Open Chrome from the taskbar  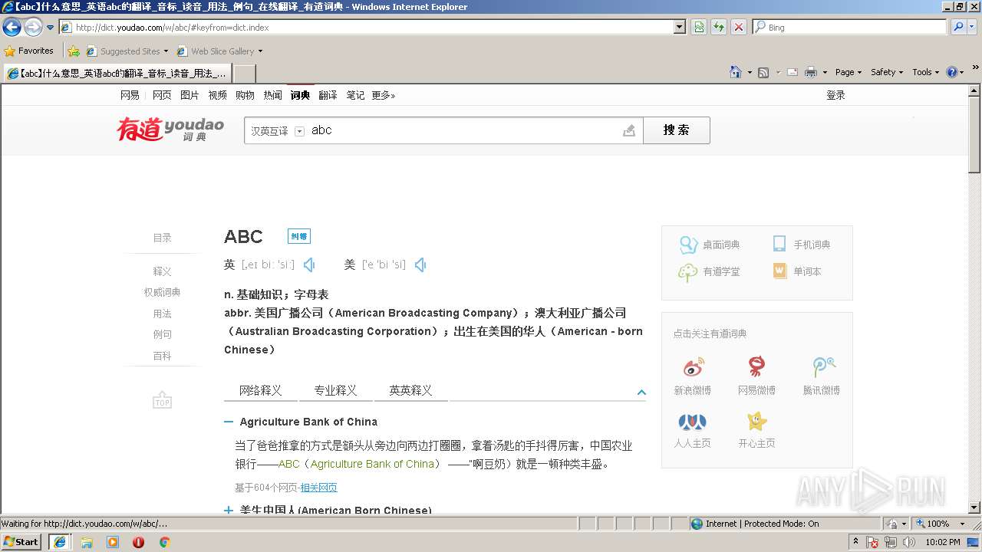(164, 542)
